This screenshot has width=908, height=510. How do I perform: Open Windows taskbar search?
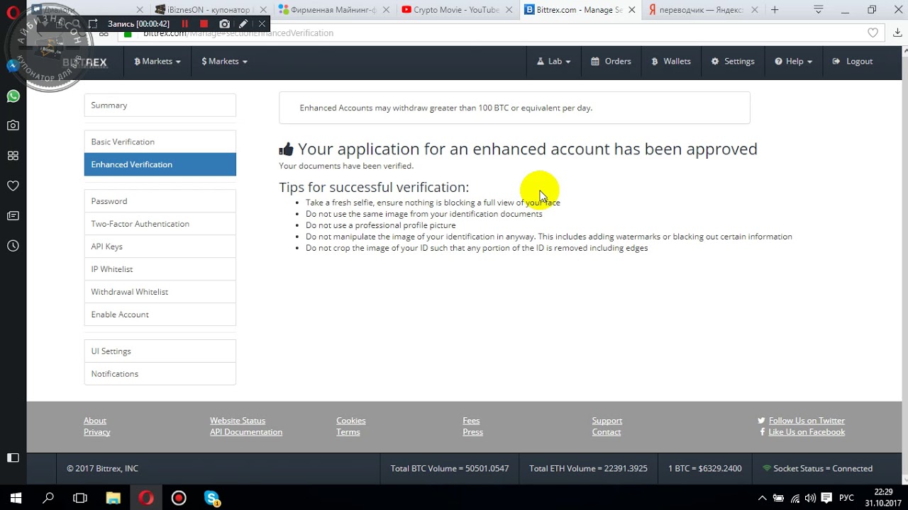point(48,498)
